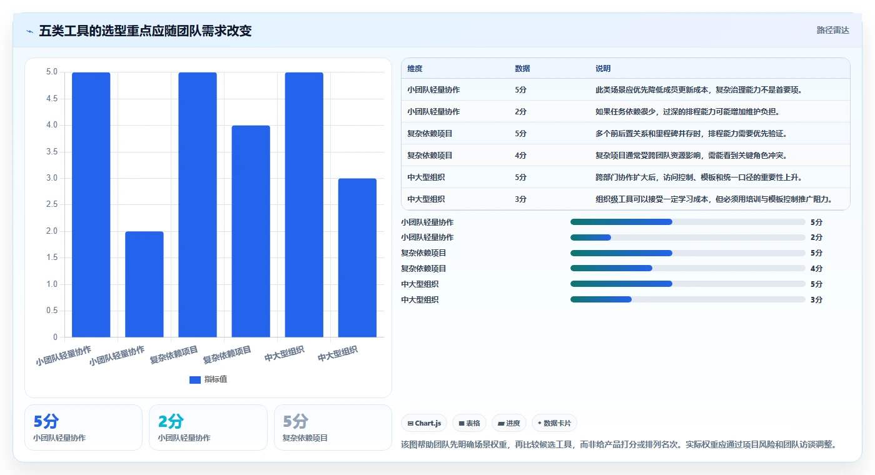The image size is (875, 475).
Task: Click the 3分 value beside the progress bar
Action: (816, 300)
